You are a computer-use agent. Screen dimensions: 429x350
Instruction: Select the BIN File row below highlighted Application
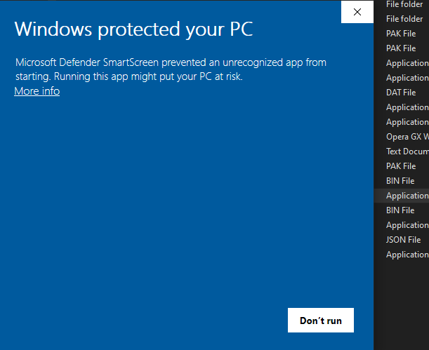pyautogui.click(x=401, y=210)
